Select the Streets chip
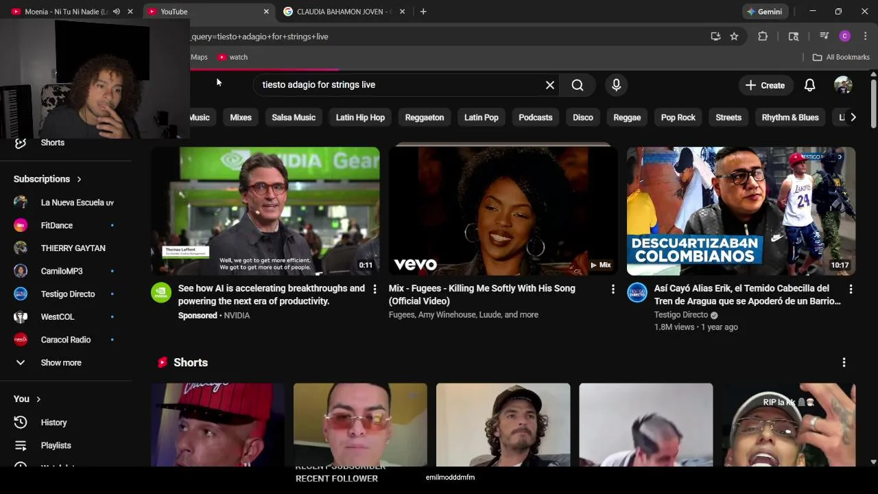Image resolution: width=878 pixels, height=494 pixels. tap(728, 117)
